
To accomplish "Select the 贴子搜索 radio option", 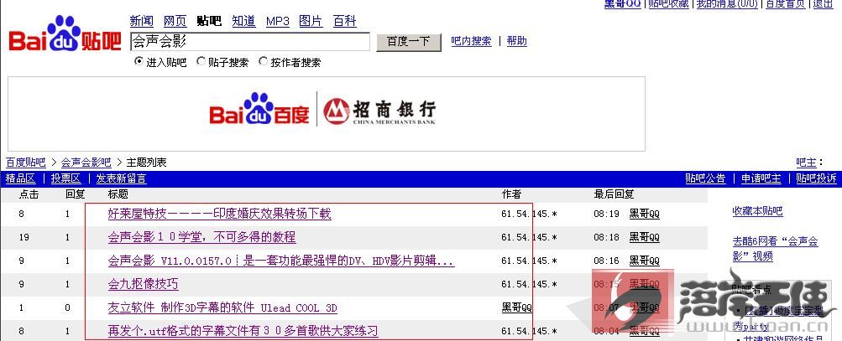I will (201, 61).
